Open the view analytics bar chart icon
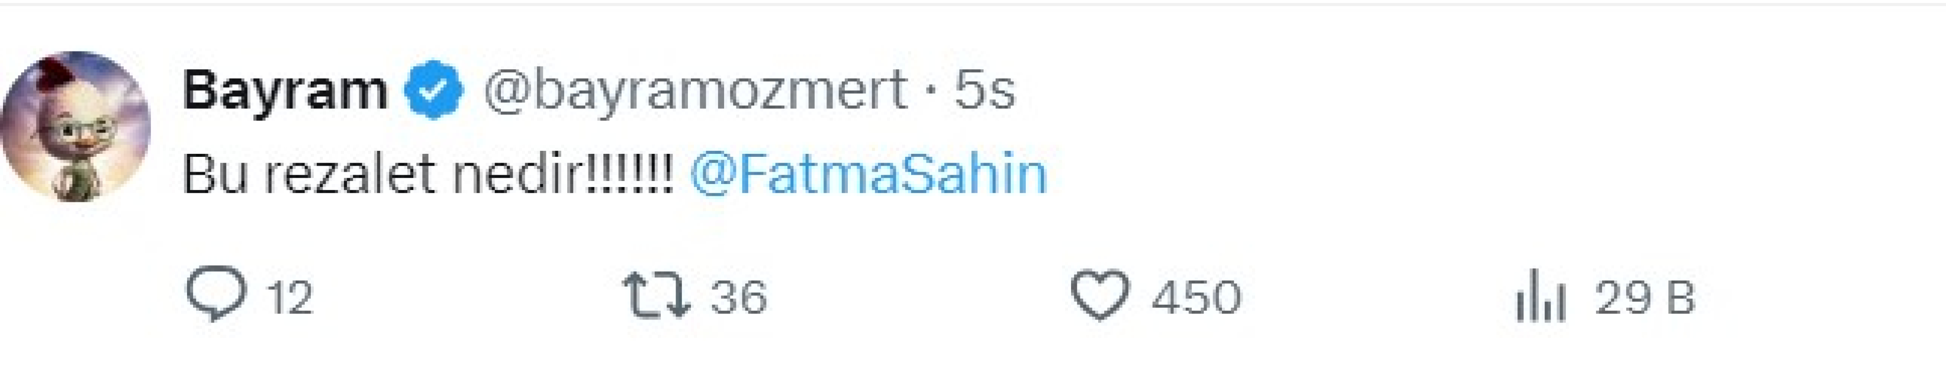This screenshot has height=371, width=1946. [1540, 295]
